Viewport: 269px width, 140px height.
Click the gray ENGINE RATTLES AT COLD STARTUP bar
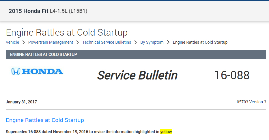tap(136, 54)
